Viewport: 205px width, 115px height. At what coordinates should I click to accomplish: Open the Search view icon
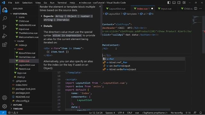[4, 19]
